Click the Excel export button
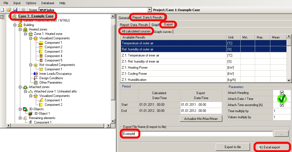The image size is (292, 152). (272, 147)
